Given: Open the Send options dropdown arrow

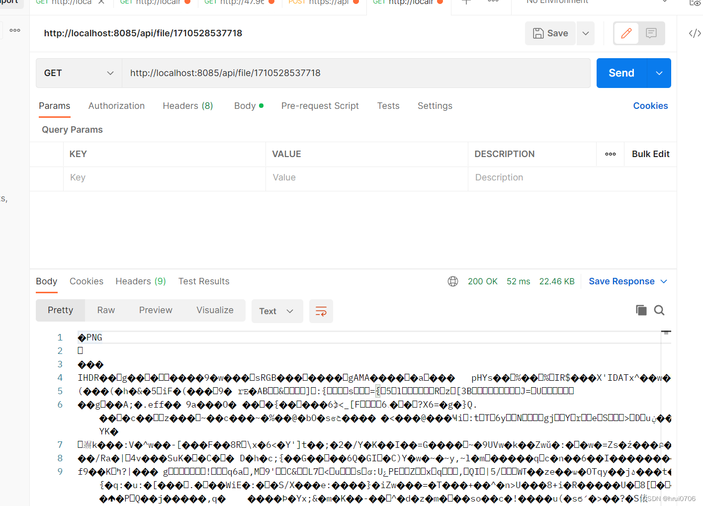Looking at the screenshot, I should (659, 73).
